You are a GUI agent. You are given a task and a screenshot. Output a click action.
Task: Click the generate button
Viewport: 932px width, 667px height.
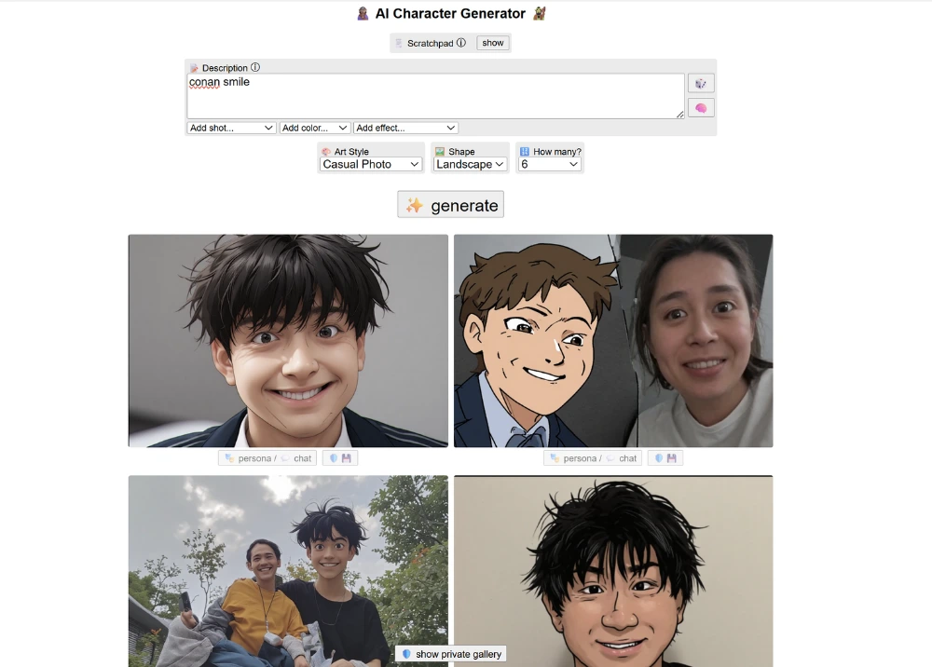pyautogui.click(x=450, y=204)
